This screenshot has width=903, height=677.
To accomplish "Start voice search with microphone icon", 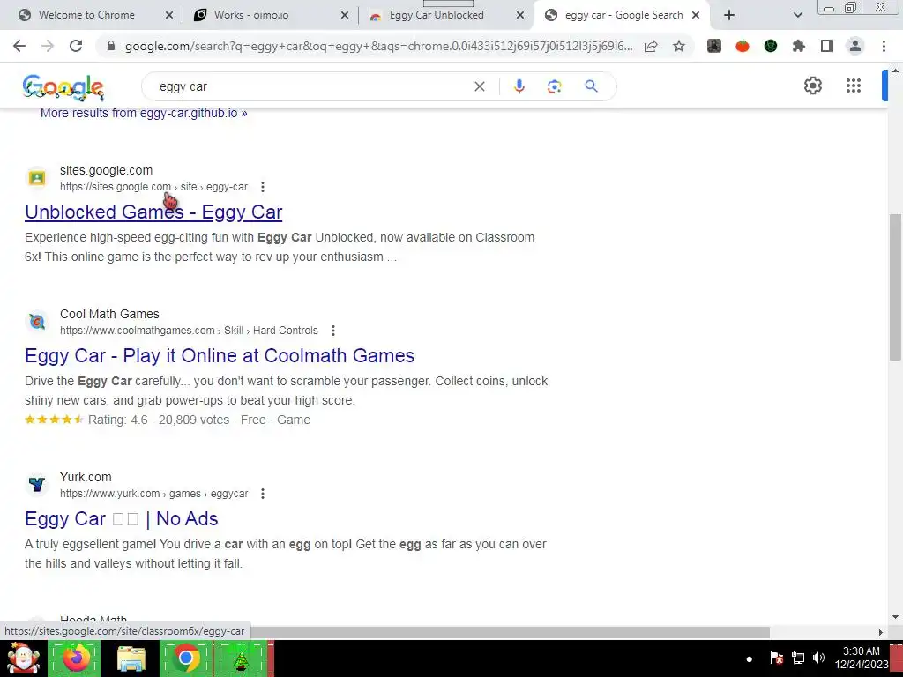I will pos(519,86).
